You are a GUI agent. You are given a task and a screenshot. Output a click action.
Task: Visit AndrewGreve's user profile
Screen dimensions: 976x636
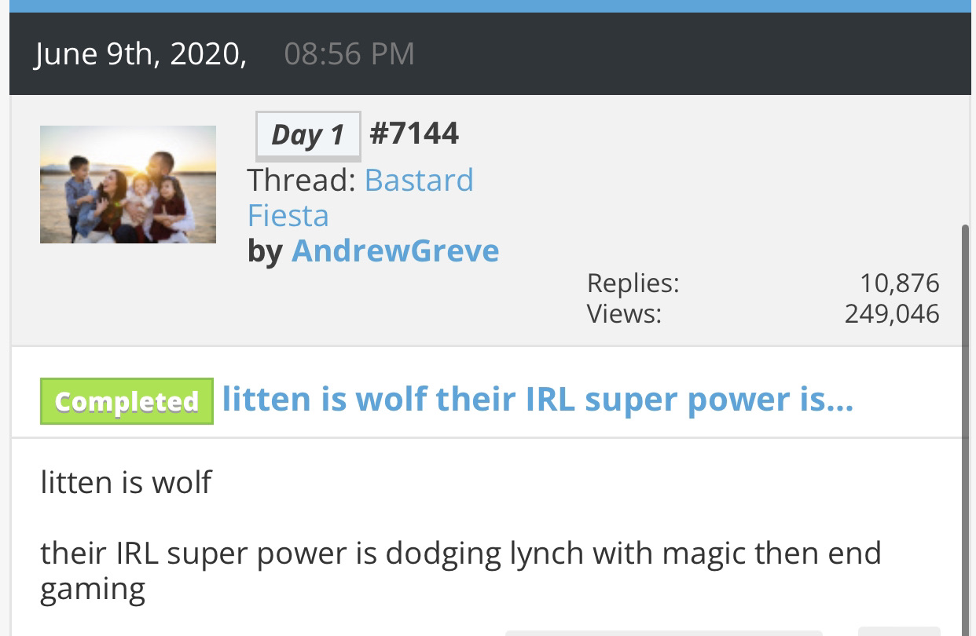point(395,251)
